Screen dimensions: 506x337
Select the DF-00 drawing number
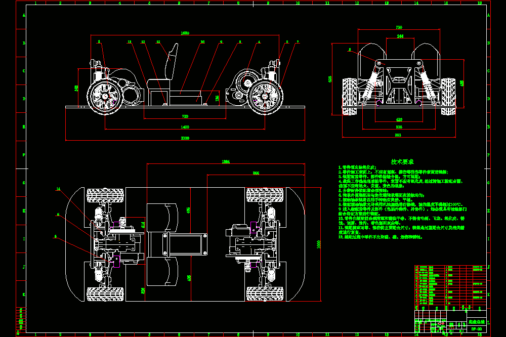tap(476, 329)
